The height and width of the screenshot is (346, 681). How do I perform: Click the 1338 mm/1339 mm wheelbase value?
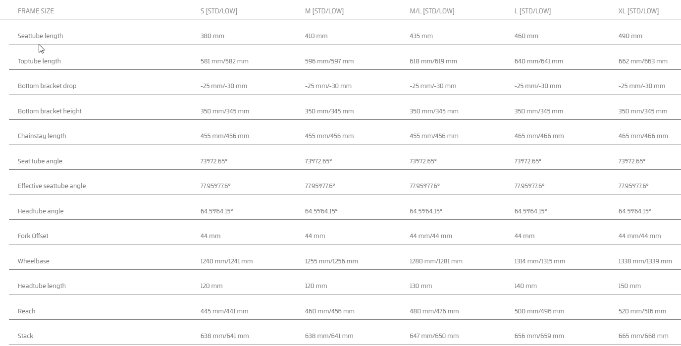pos(645,261)
